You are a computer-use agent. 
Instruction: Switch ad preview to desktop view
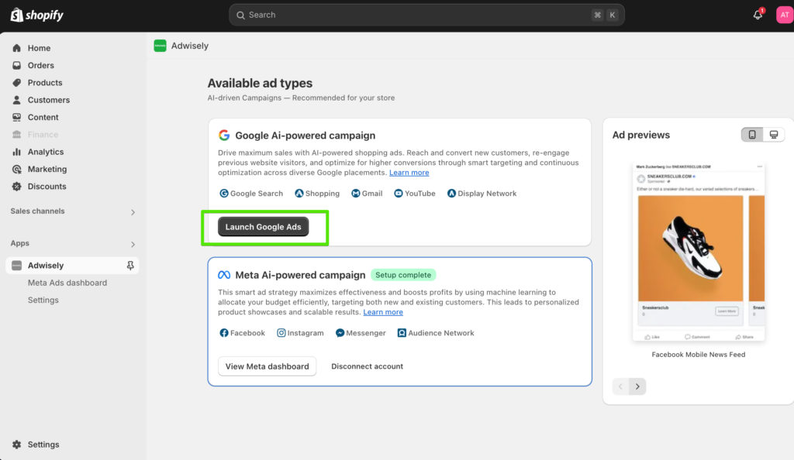[x=774, y=135]
